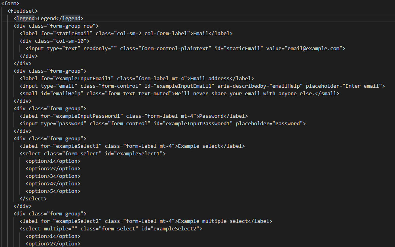Click the closing select tag

(x=33, y=199)
